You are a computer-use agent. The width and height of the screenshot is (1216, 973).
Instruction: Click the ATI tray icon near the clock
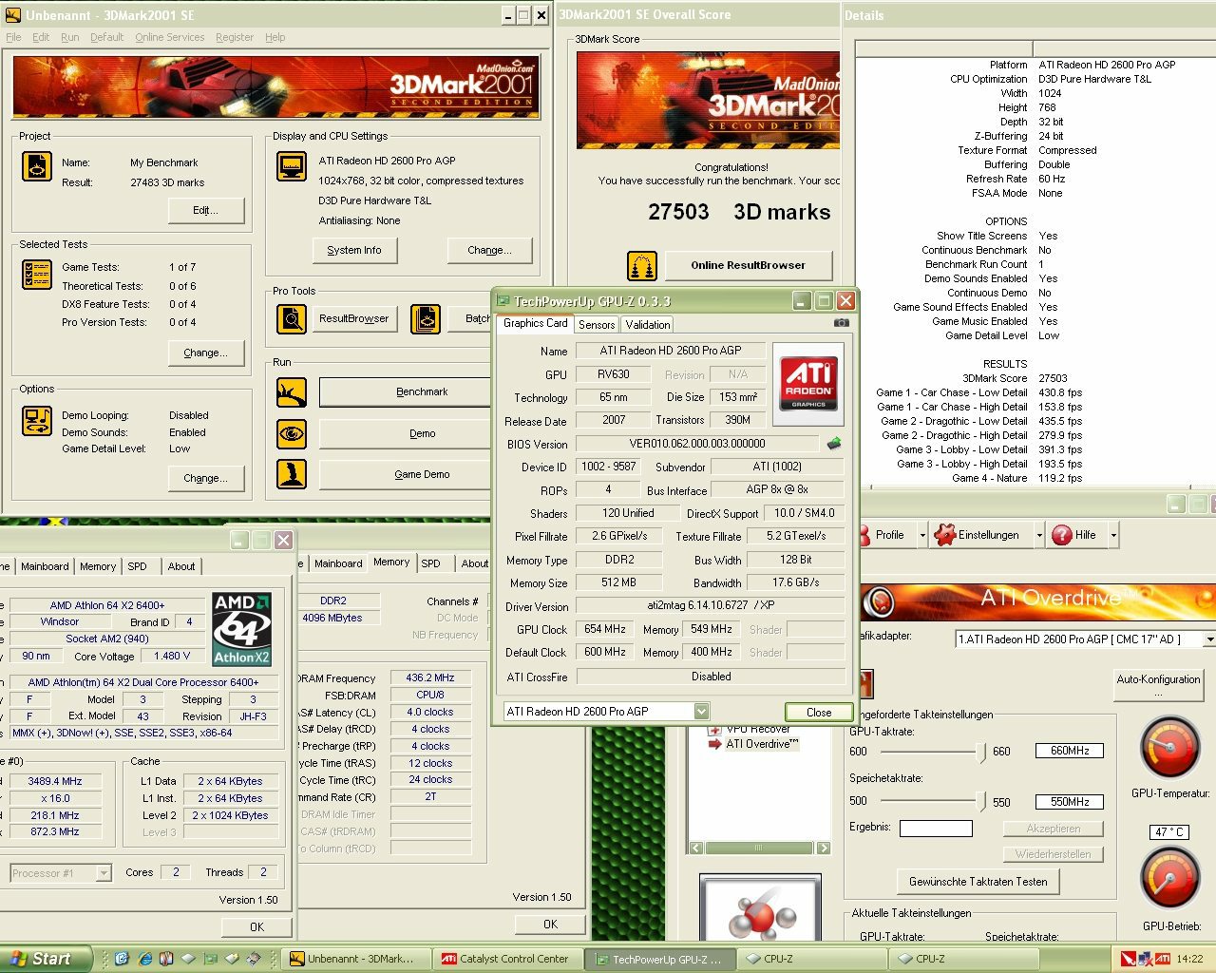[1162, 959]
